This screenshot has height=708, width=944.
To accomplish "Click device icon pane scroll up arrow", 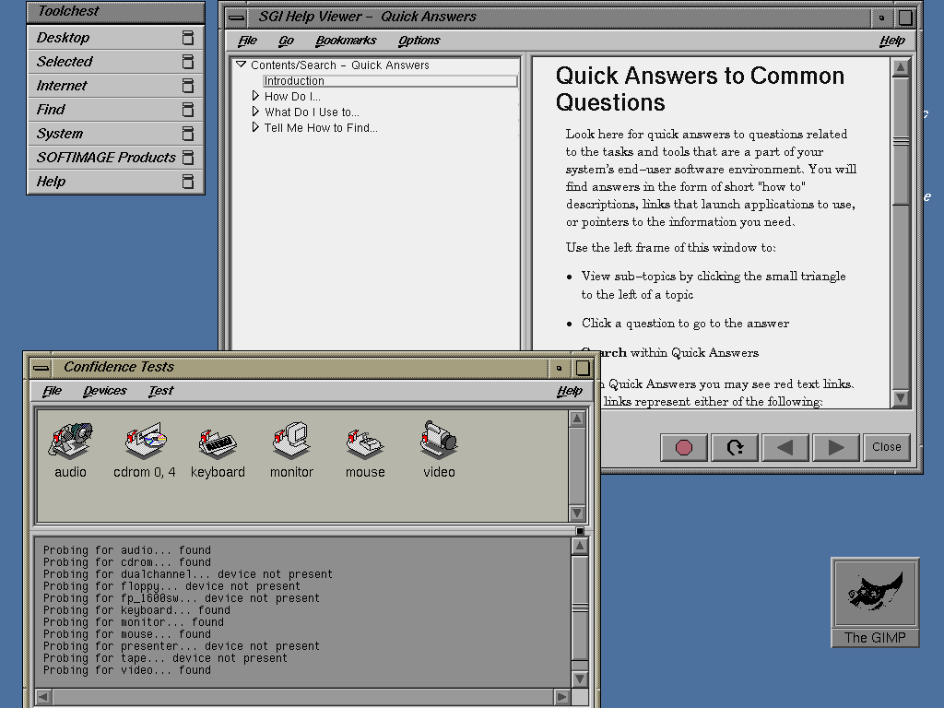I will coord(577,419).
